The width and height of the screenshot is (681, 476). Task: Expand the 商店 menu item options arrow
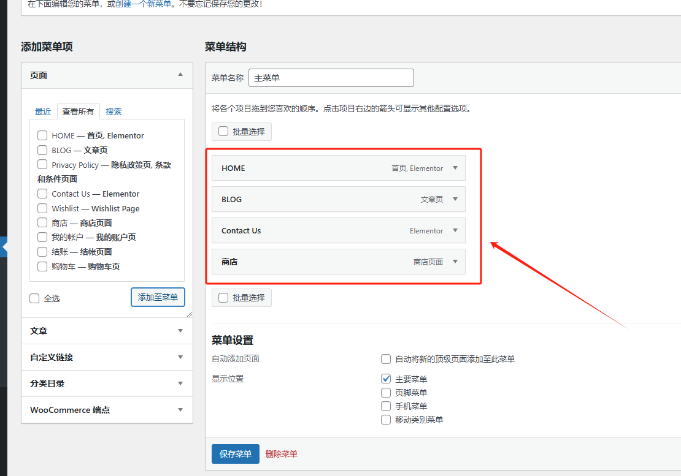click(455, 262)
